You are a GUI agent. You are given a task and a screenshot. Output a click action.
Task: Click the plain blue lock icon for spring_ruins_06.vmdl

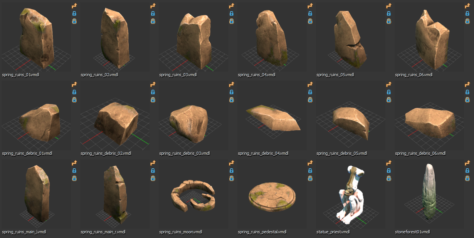coord(467,13)
